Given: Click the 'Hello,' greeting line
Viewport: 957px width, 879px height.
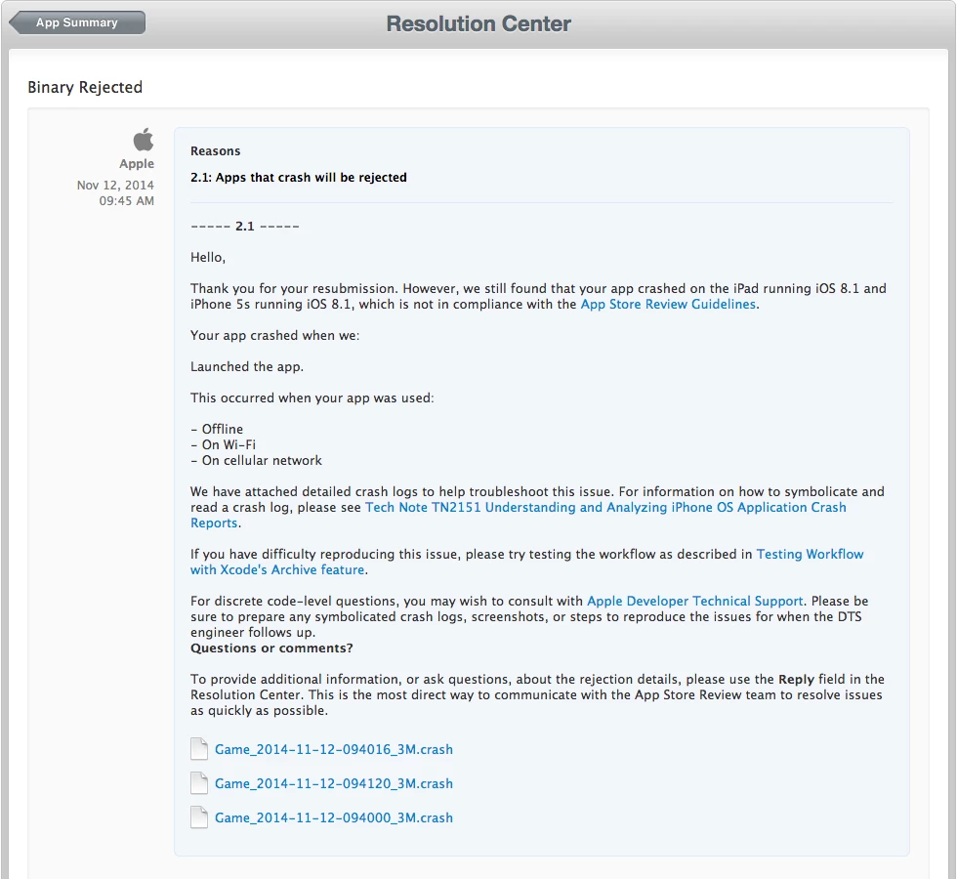Looking at the screenshot, I should (x=208, y=258).
